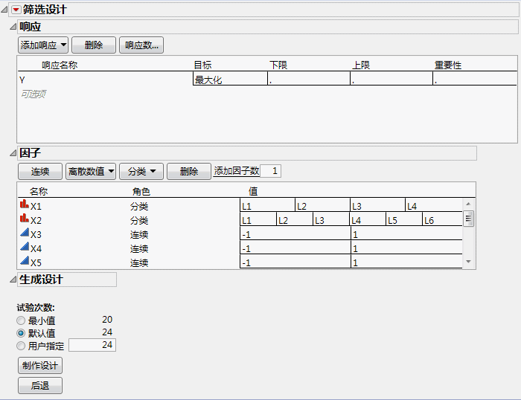The image size is (521, 400).
Task: Click the 上限 cell for response Y
Action: (x=391, y=80)
